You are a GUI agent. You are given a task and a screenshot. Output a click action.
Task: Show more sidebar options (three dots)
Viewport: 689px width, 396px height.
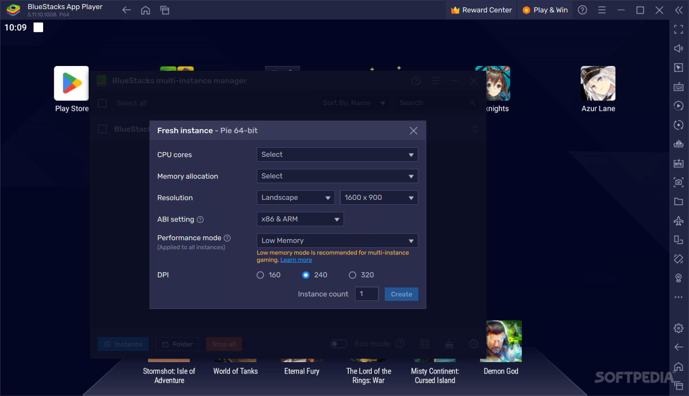[678, 297]
